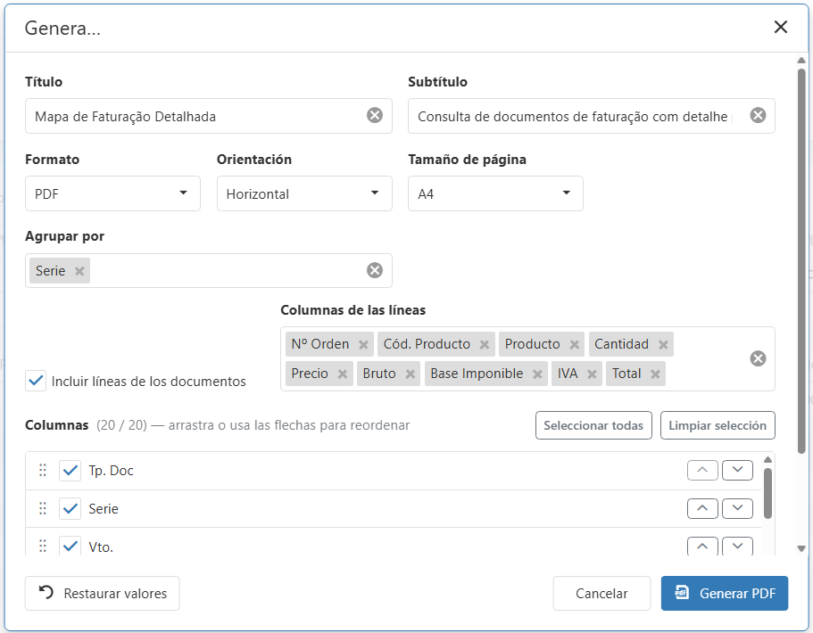This screenshot has height=633, width=813.
Task: Close the Genera... dialog
Action: (780, 27)
